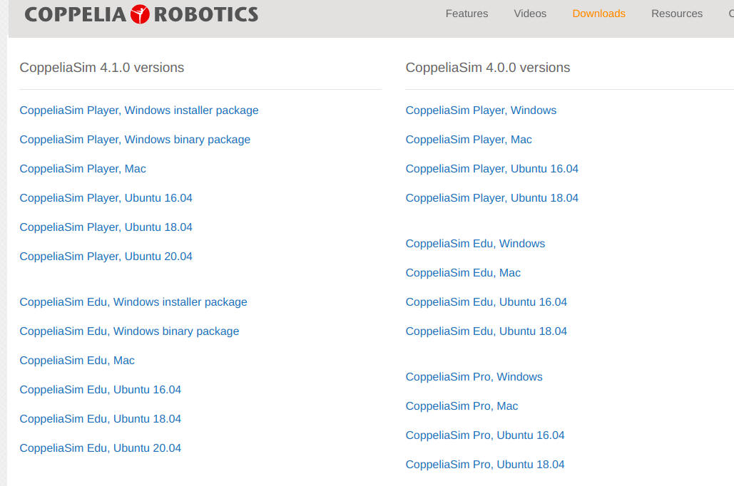Screen dimensions: 734x486
Task: Download CoppeliaSim Player Ubuntu 18.04 version 4.0.0
Action: (x=491, y=198)
